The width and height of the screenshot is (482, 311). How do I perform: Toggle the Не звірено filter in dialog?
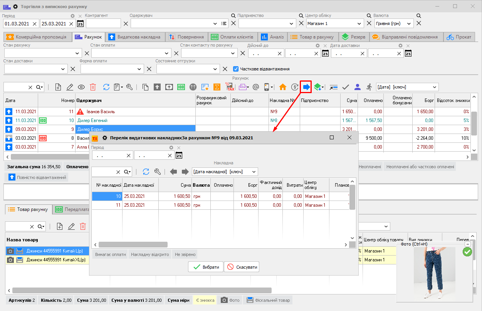click(x=185, y=254)
